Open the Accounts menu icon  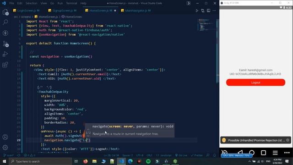click(x=5, y=137)
